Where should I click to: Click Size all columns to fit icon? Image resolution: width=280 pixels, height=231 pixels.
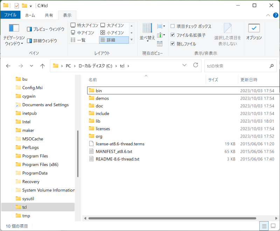pos(160,43)
